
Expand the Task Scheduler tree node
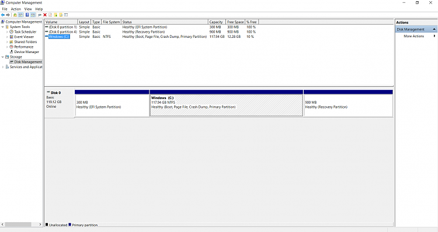[7, 32]
